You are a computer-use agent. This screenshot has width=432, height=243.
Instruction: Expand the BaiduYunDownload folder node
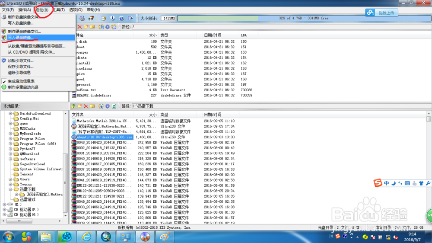[x=10, y=113]
